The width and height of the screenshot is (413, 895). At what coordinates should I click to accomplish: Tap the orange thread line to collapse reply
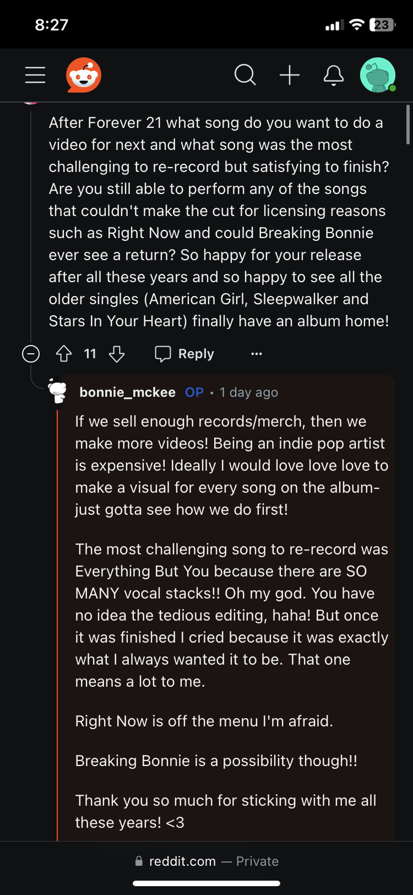[x=57, y=606]
